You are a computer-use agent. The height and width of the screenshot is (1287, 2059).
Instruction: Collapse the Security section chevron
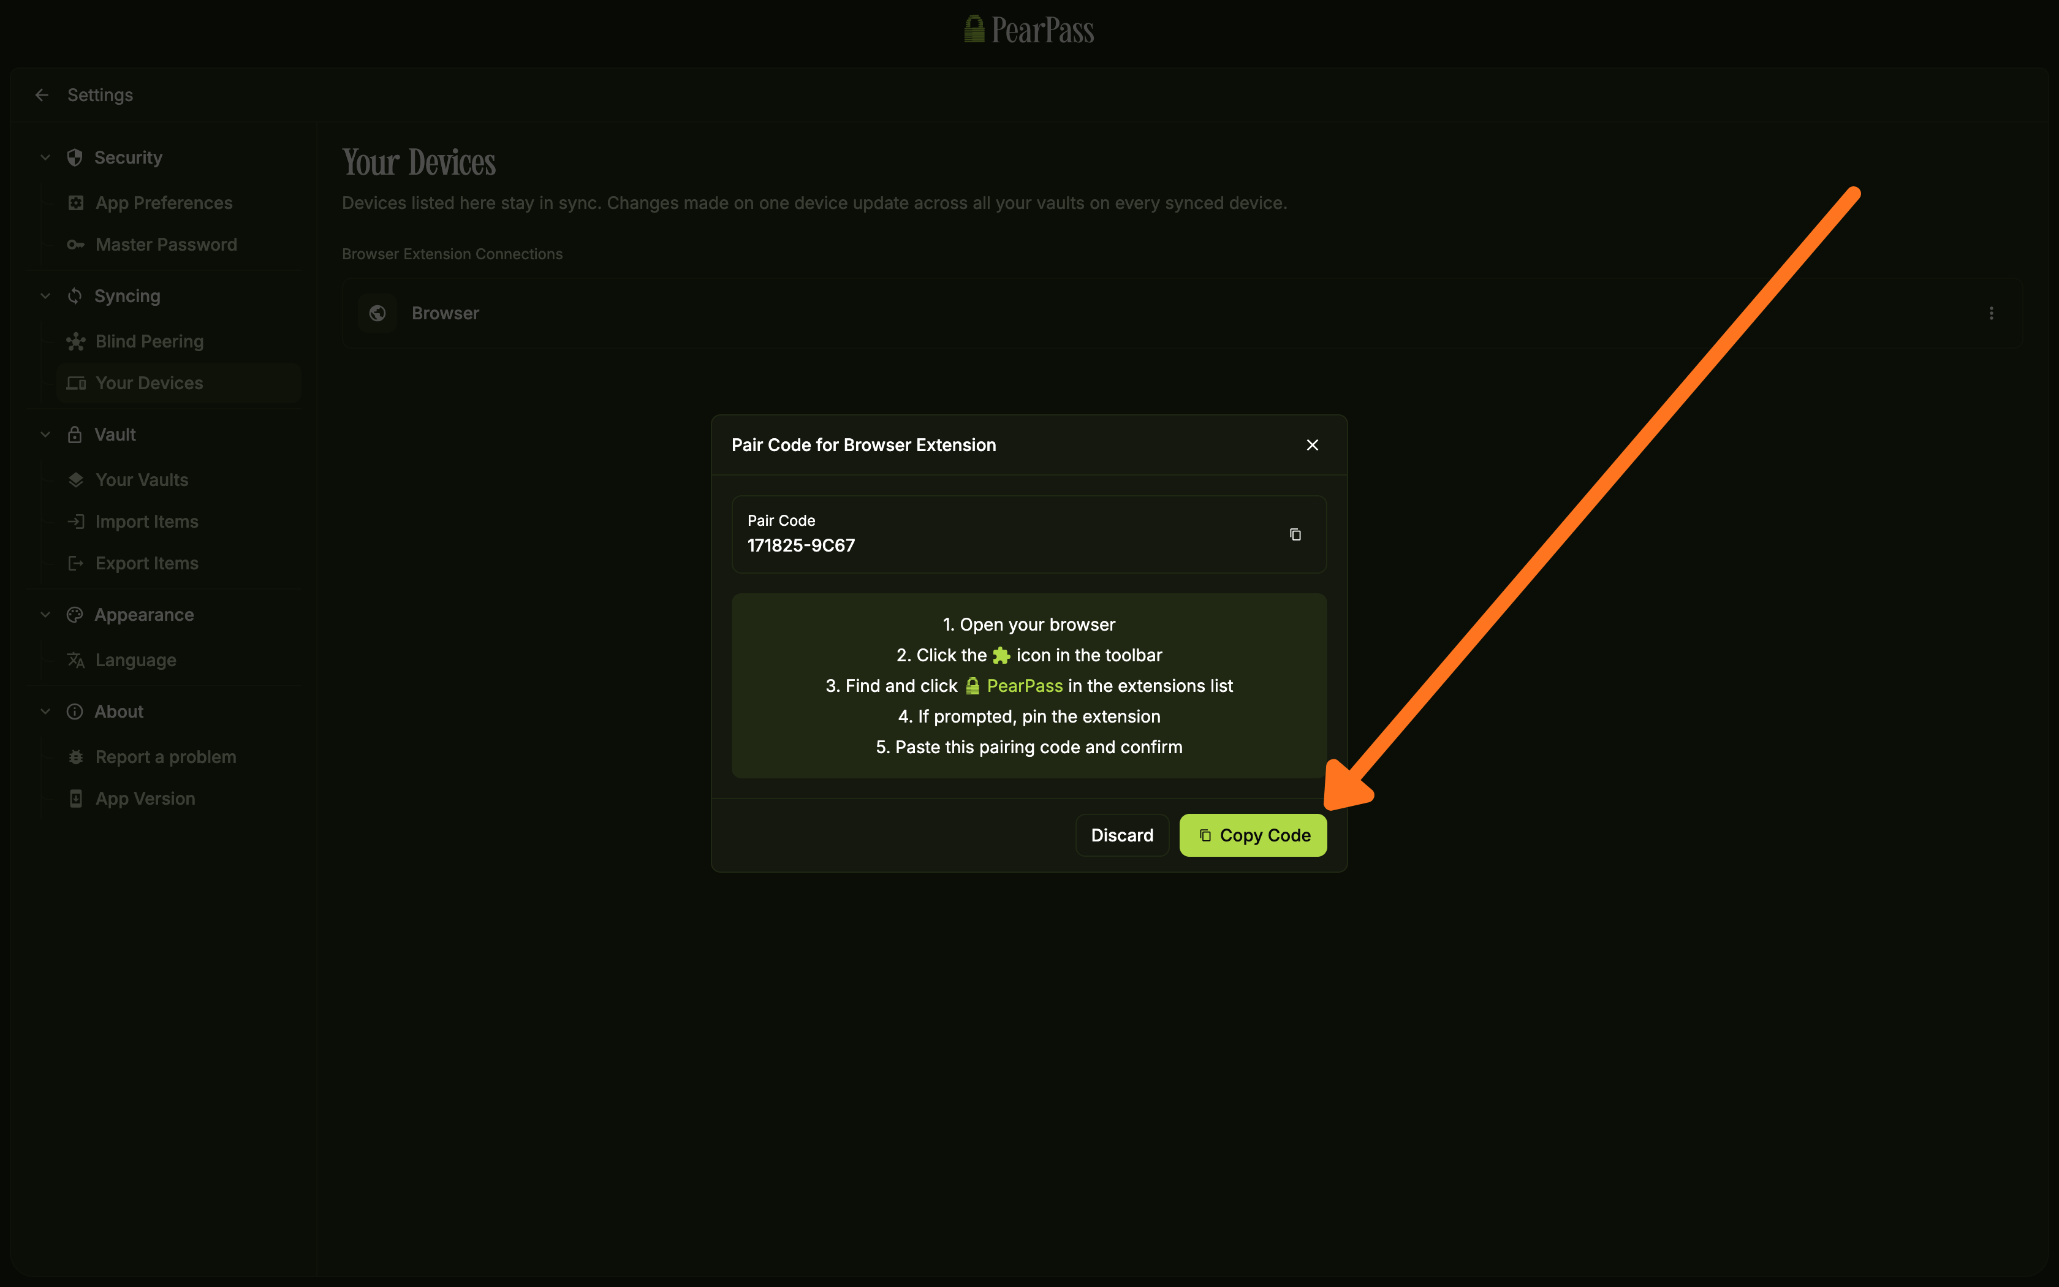click(x=46, y=158)
